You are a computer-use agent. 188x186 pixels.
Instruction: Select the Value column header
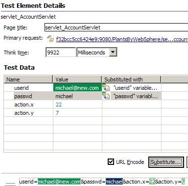(77, 80)
